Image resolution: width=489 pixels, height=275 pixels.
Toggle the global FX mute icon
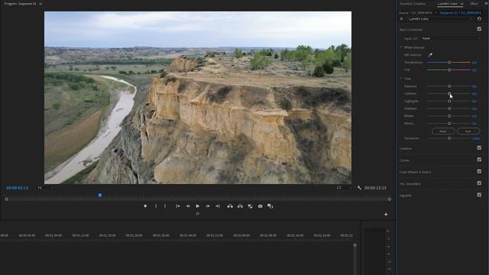tap(197, 214)
